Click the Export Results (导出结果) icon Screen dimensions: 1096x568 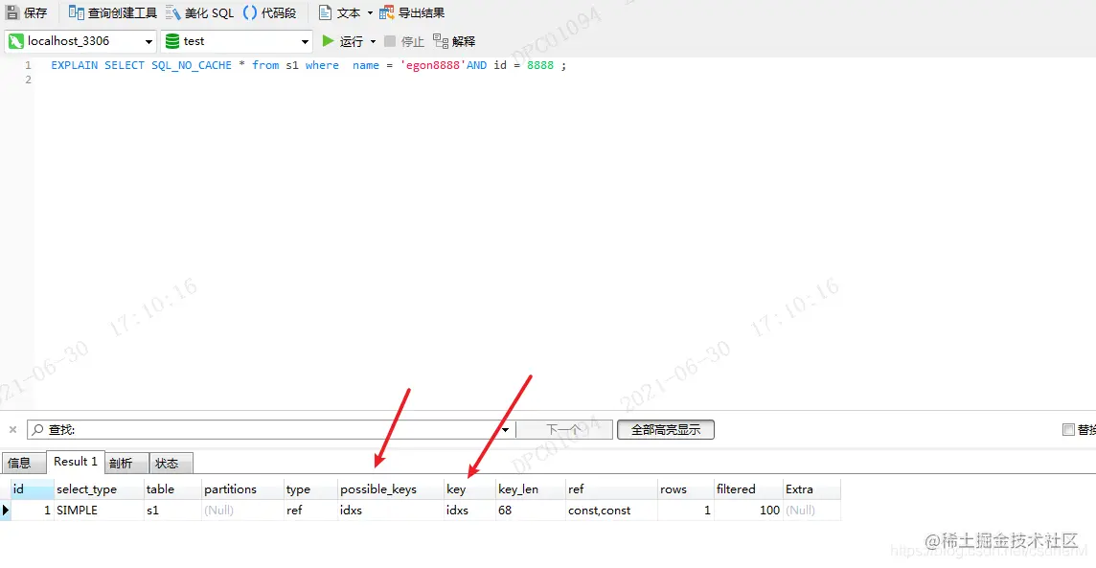click(x=386, y=12)
